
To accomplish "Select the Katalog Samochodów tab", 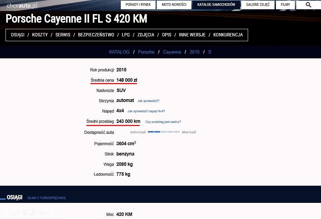I will tap(216, 4).
